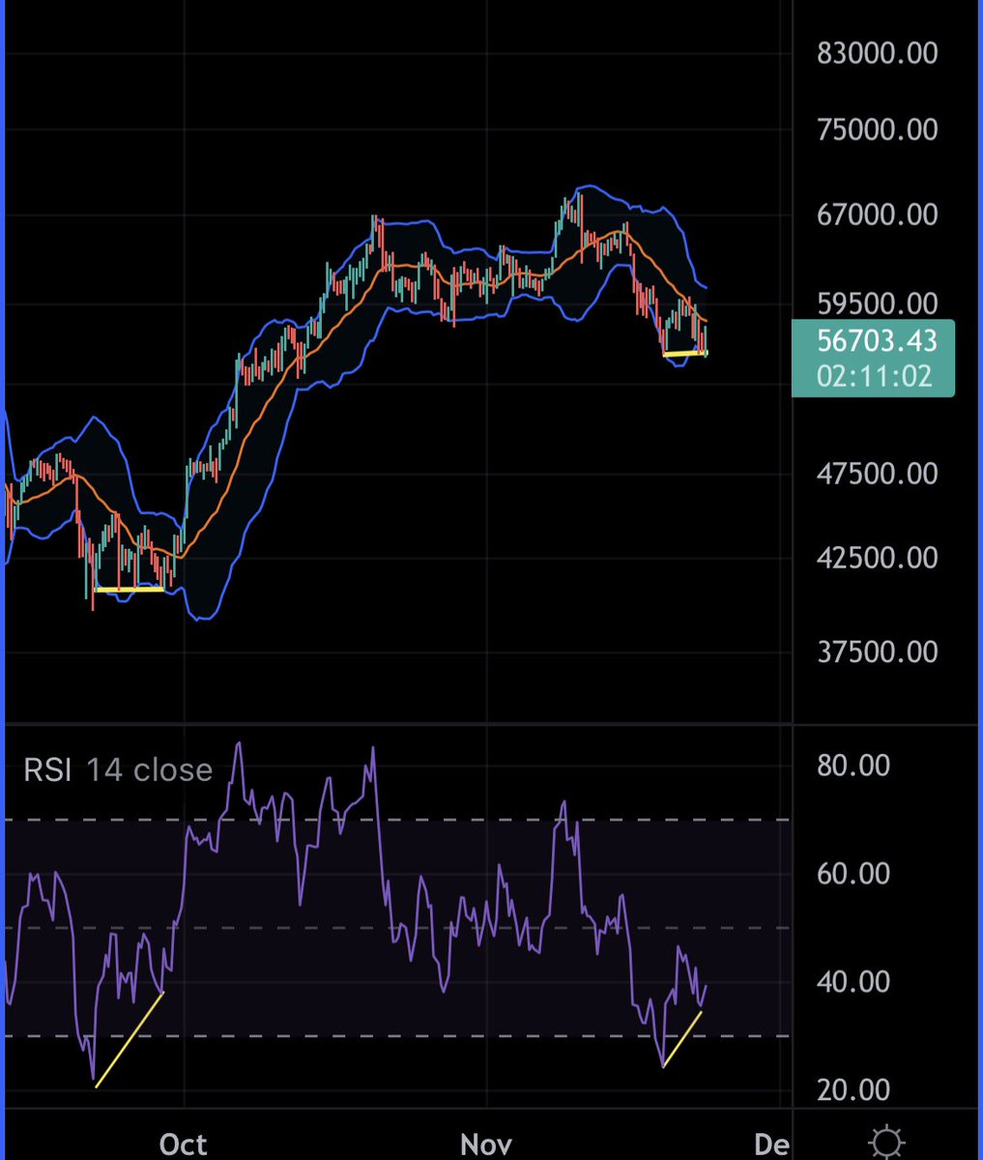This screenshot has height=1160, width=983.
Task: Click the 83000.00 price axis label
Action: click(877, 52)
